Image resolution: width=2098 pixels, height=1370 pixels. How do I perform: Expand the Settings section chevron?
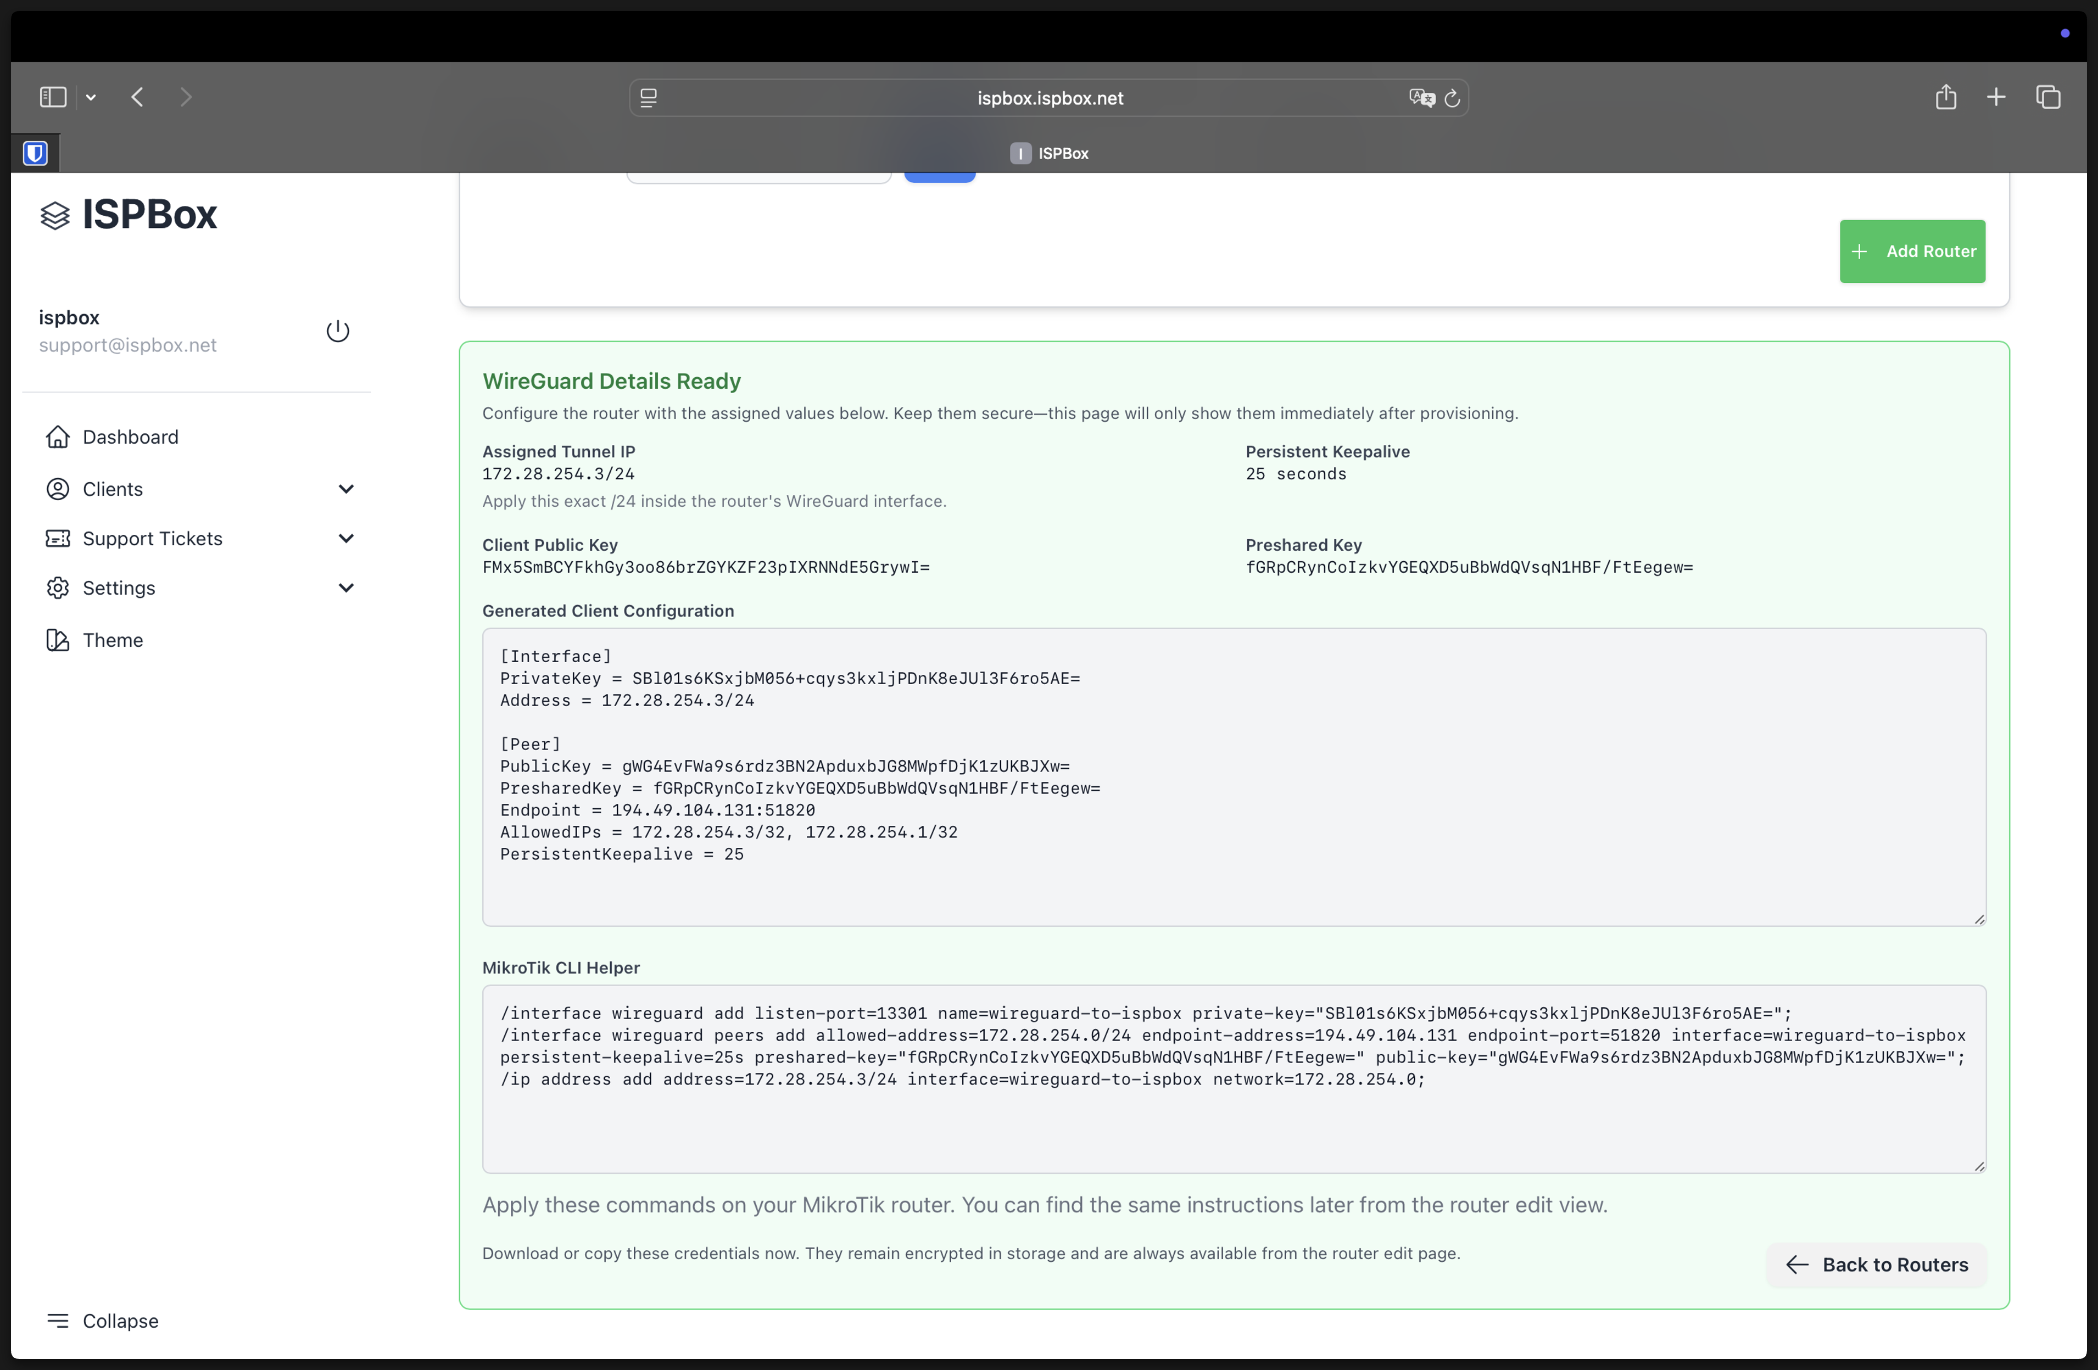tap(345, 587)
